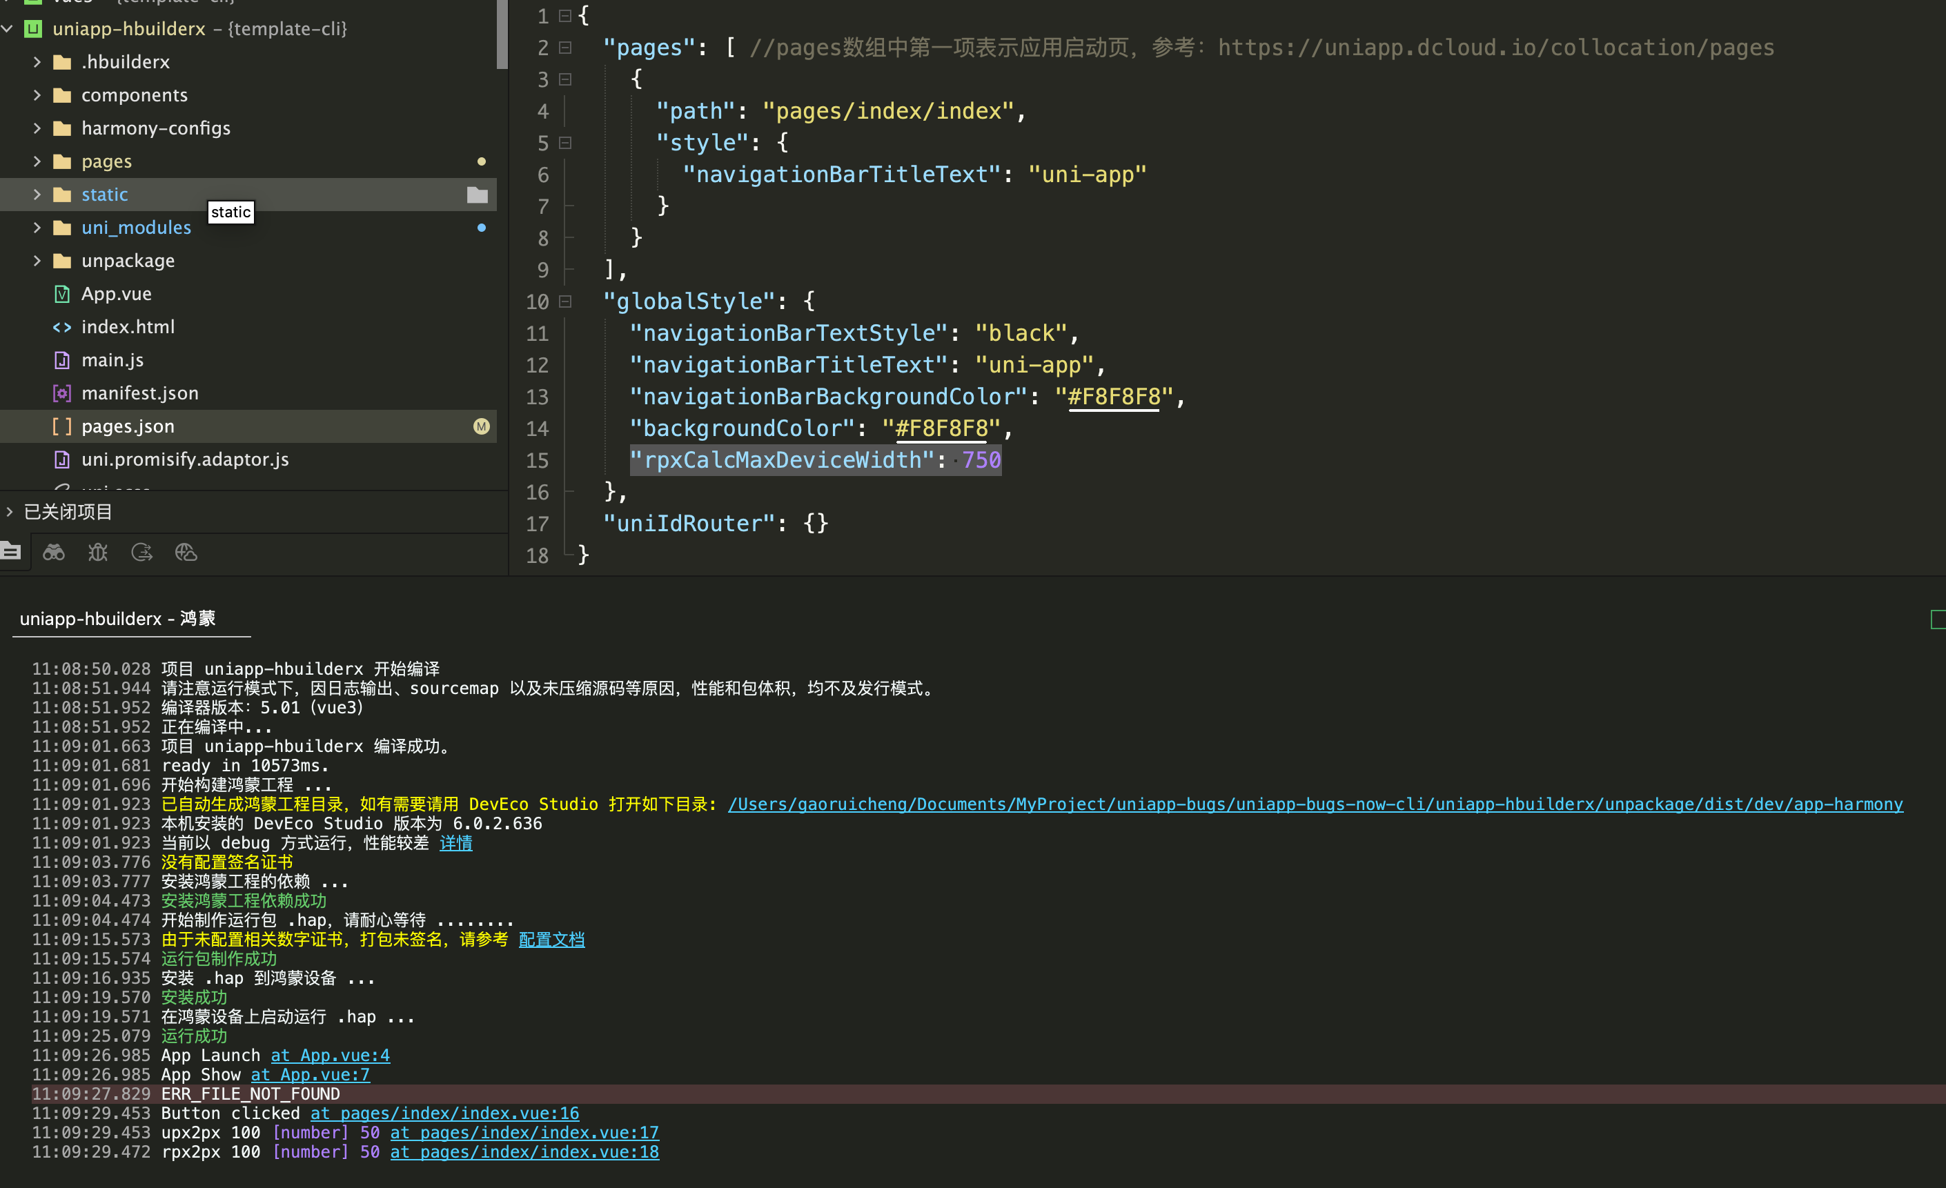Toggle code fold at globalStyle line 10
Image resolution: width=1946 pixels, height=1188 pixels.
click(565, 301)
